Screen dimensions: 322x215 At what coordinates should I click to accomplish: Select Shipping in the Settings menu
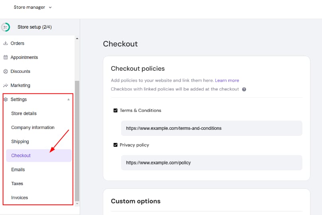point(20,142)
